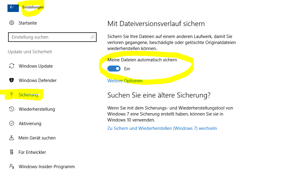Click the Einstellungen window title

click(x=33, y=7)
